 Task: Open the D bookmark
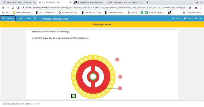pos(171,12)
